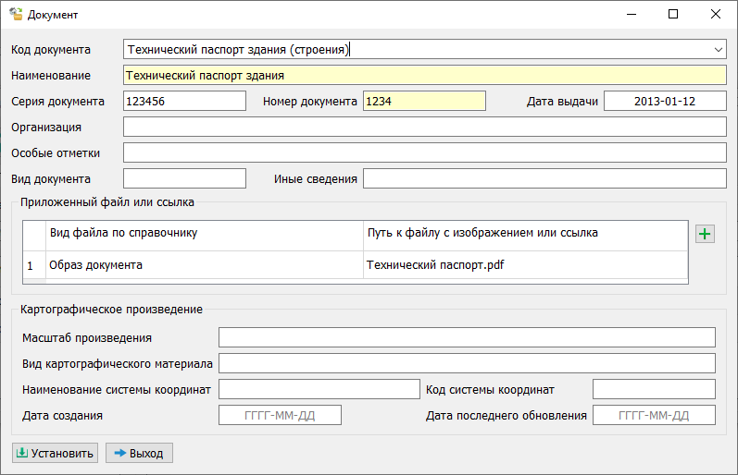Focus the Наименование системы координат field
Viewport: 738px width, 475px height.
(x=319, y=389)
